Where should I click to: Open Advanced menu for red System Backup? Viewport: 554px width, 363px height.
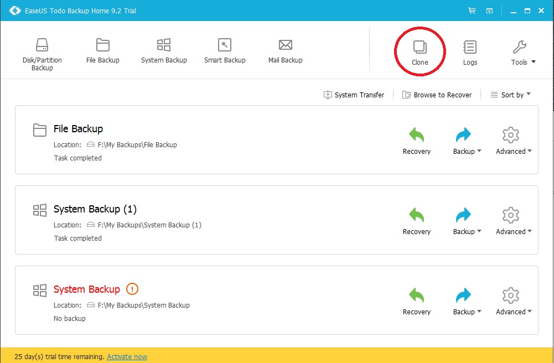(514, 301)
